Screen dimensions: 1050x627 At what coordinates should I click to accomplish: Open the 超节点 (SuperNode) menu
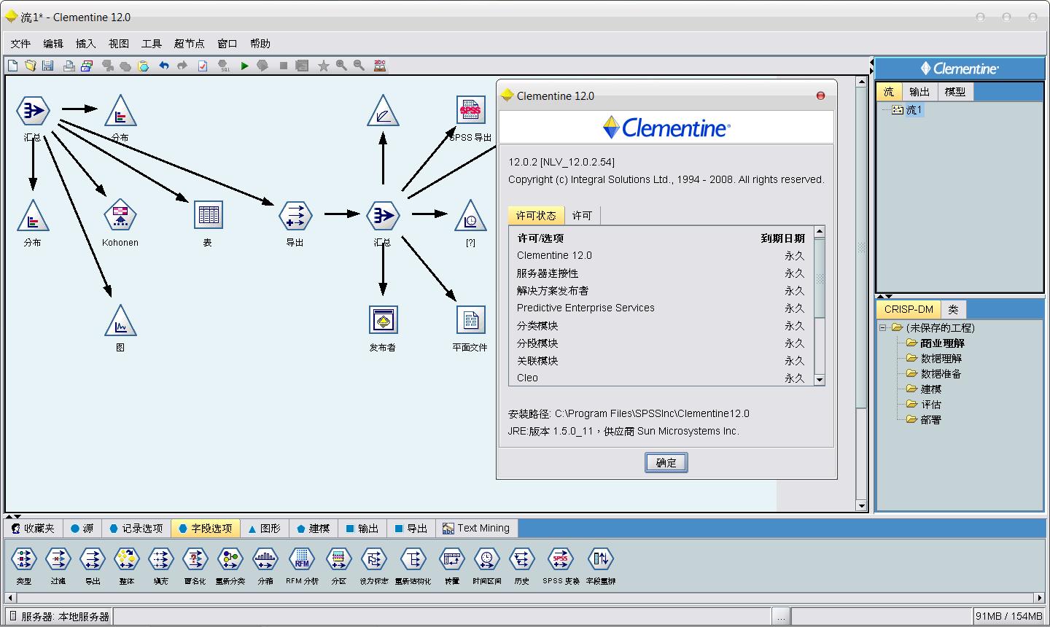tap(190, 44)
